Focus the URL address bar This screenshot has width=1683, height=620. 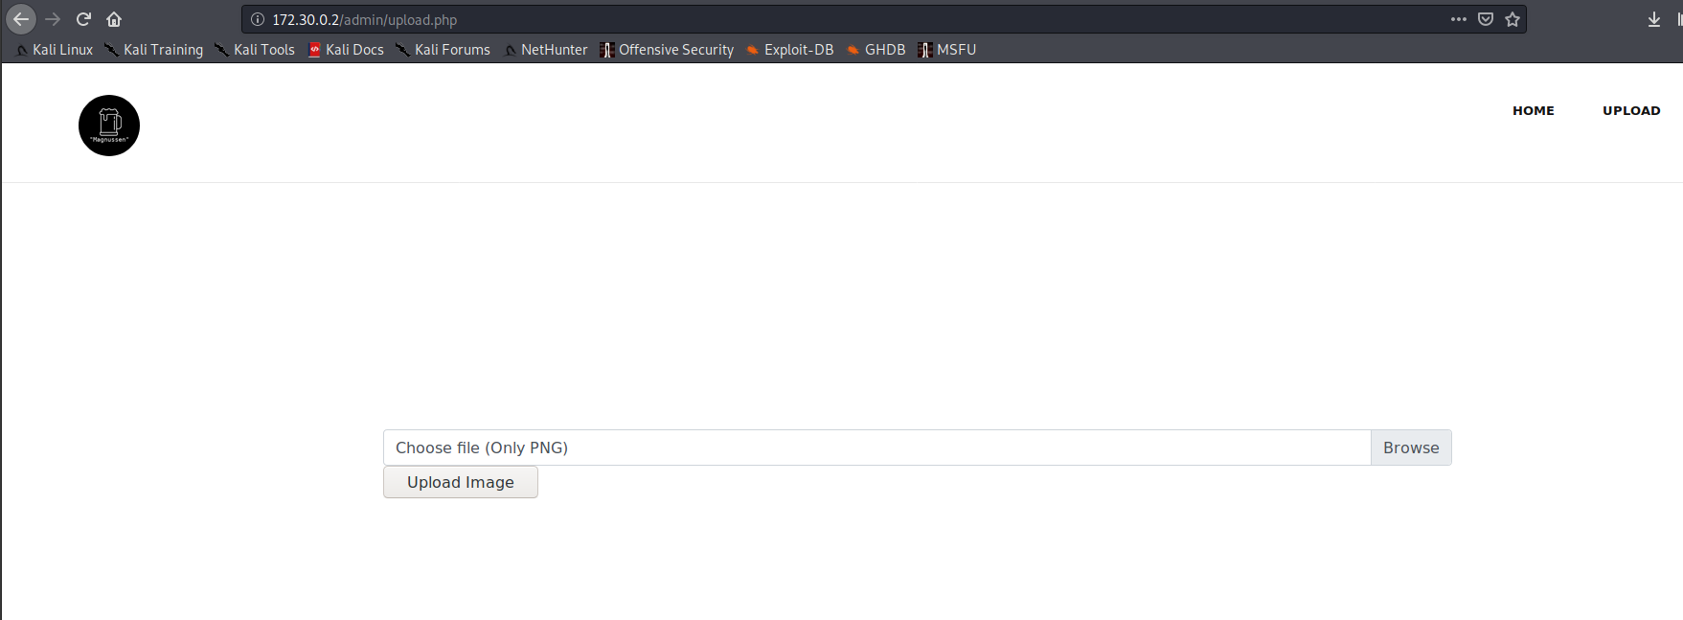pyautogui.click(x=843, y=19)
